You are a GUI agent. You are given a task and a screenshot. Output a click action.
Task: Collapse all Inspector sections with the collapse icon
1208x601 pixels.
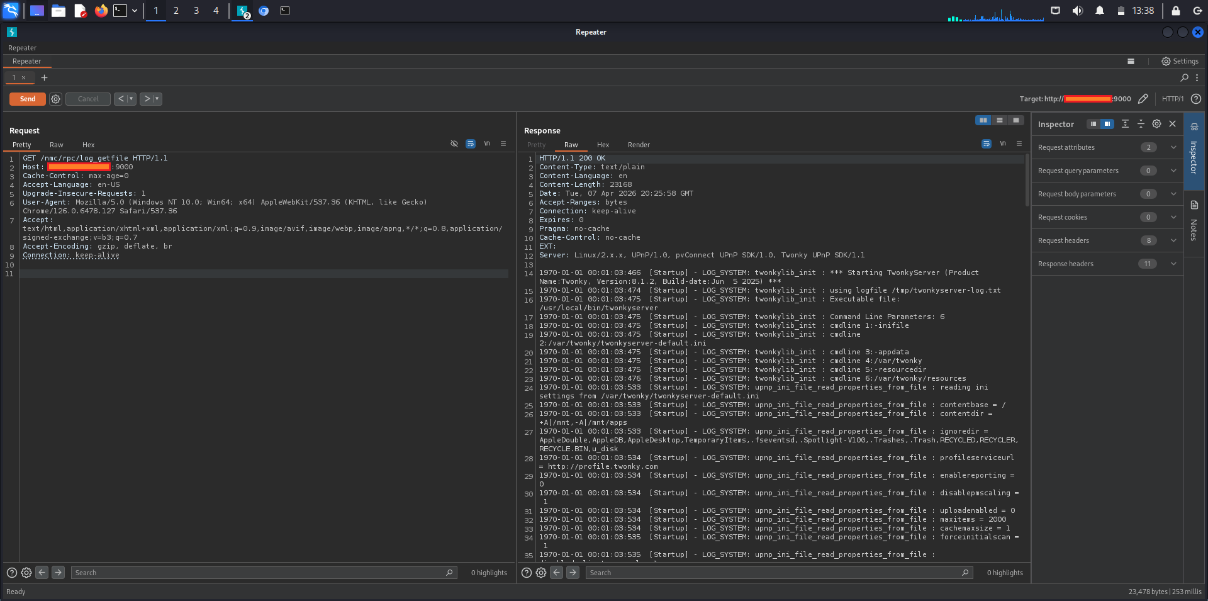point(1141,124)
